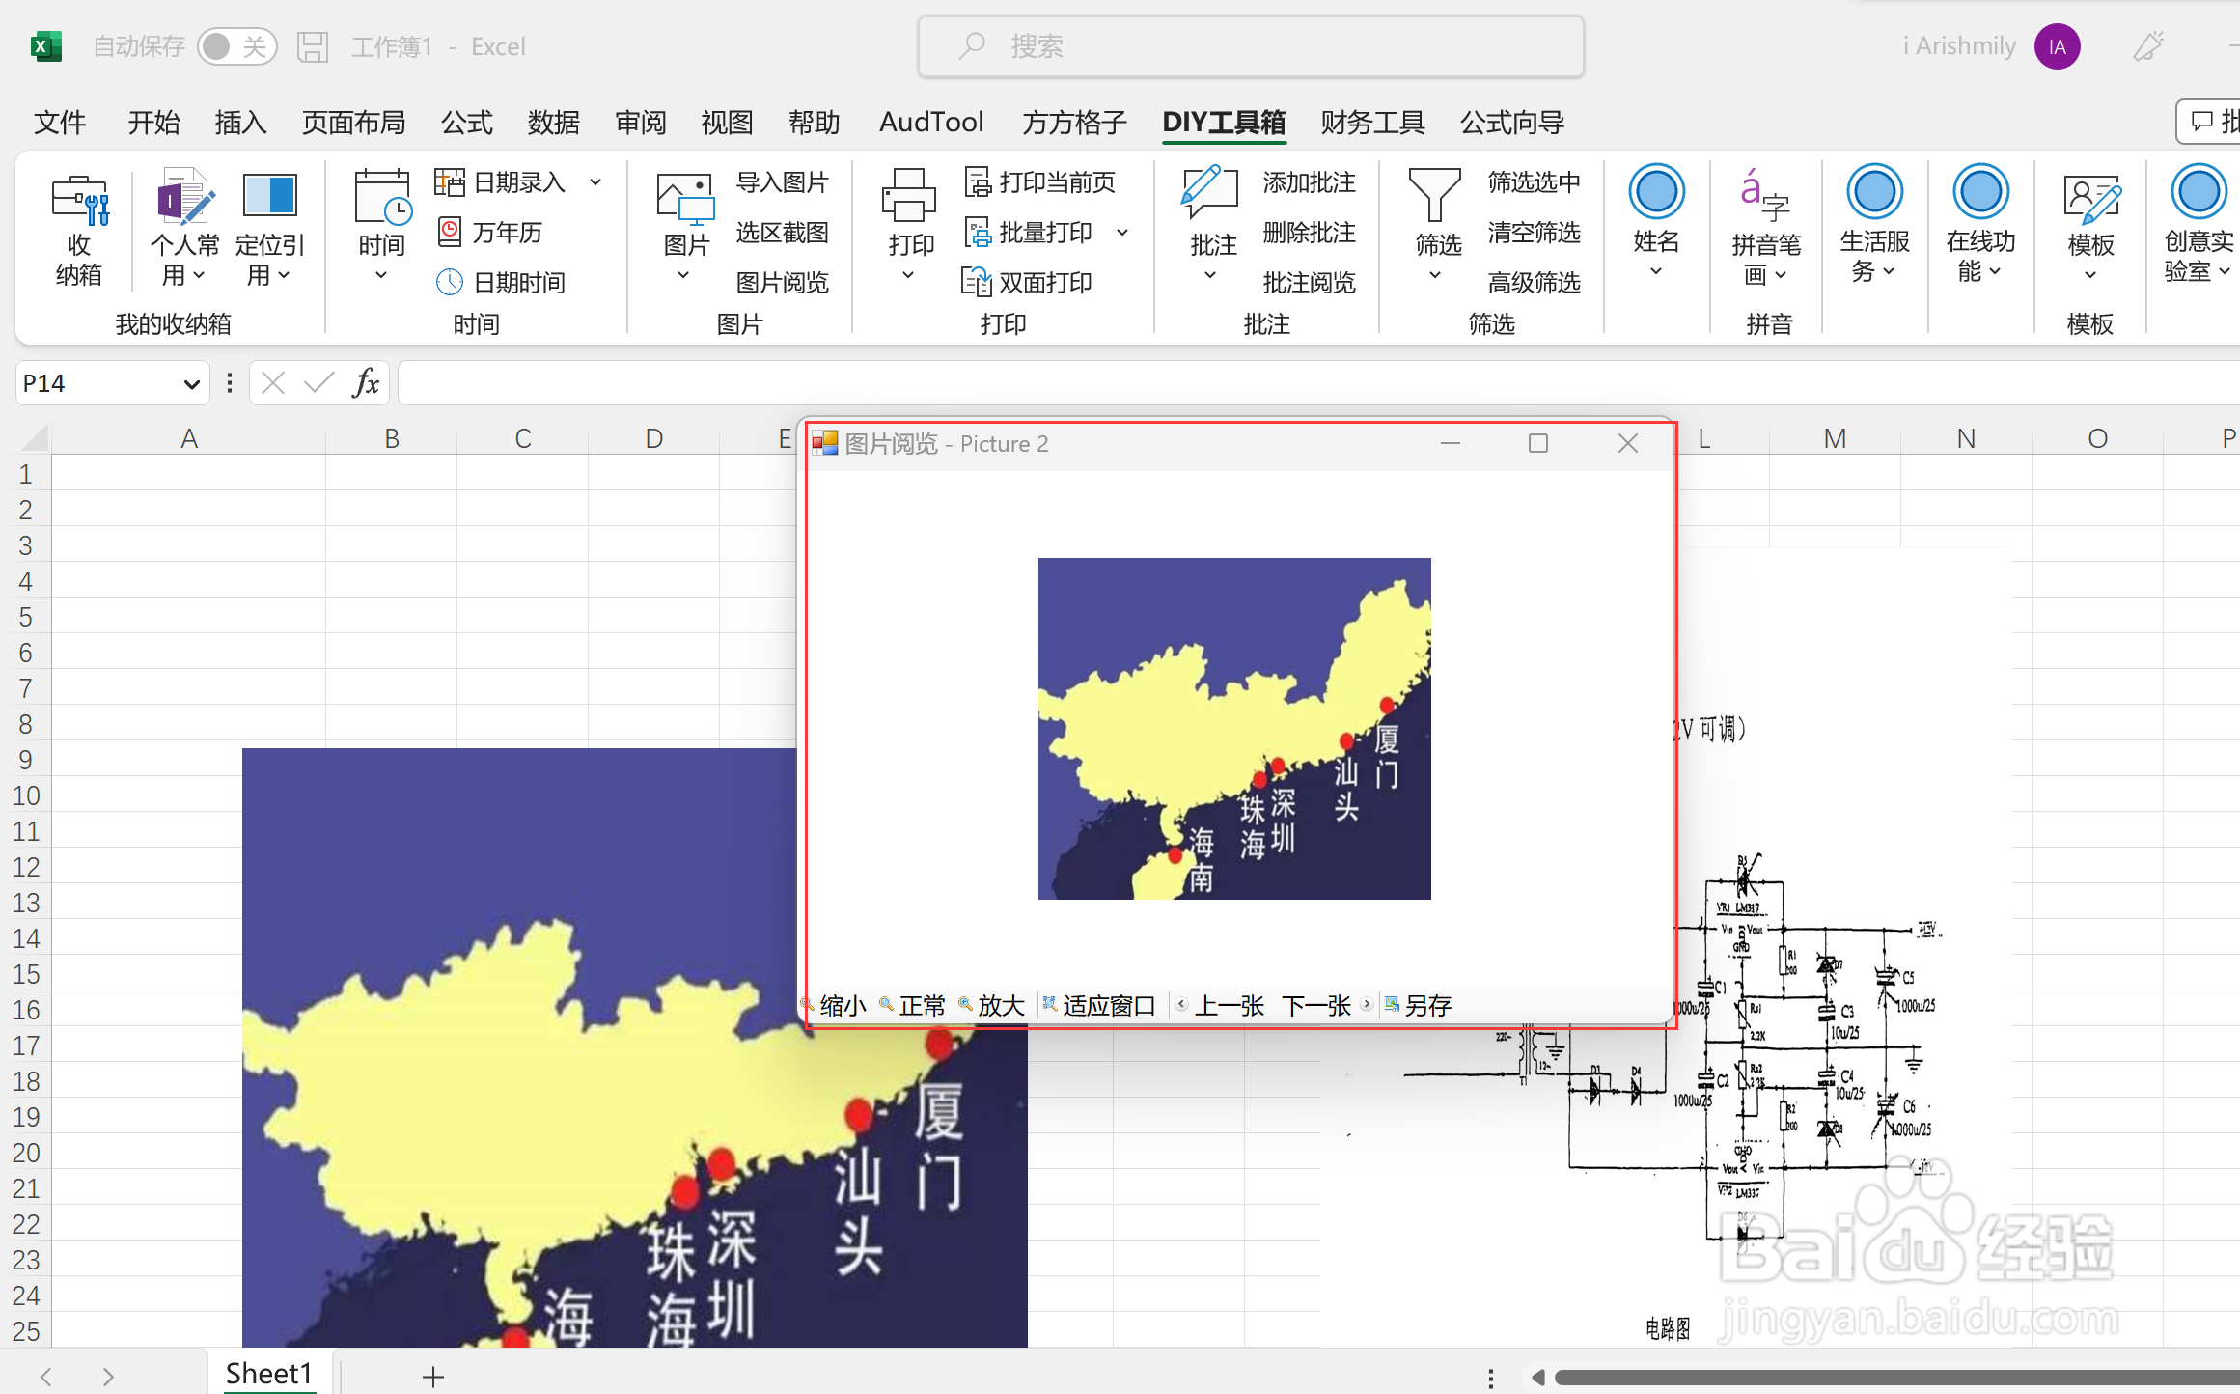Click the formula bar input field

[1318, 383]
